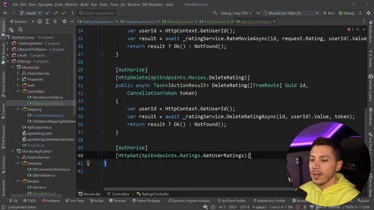Switch to the IRatingRepository.cs tab
The height and width of the screenshot is (210, 374).
click(x=96, y=22)
